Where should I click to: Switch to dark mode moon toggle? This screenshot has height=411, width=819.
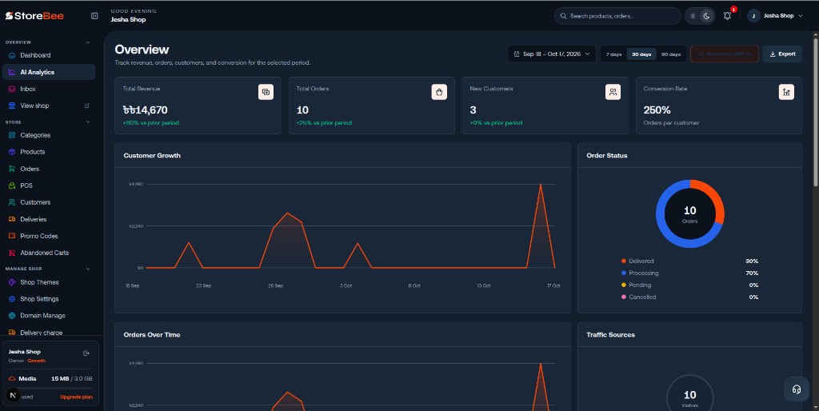(x=707, y=16)
